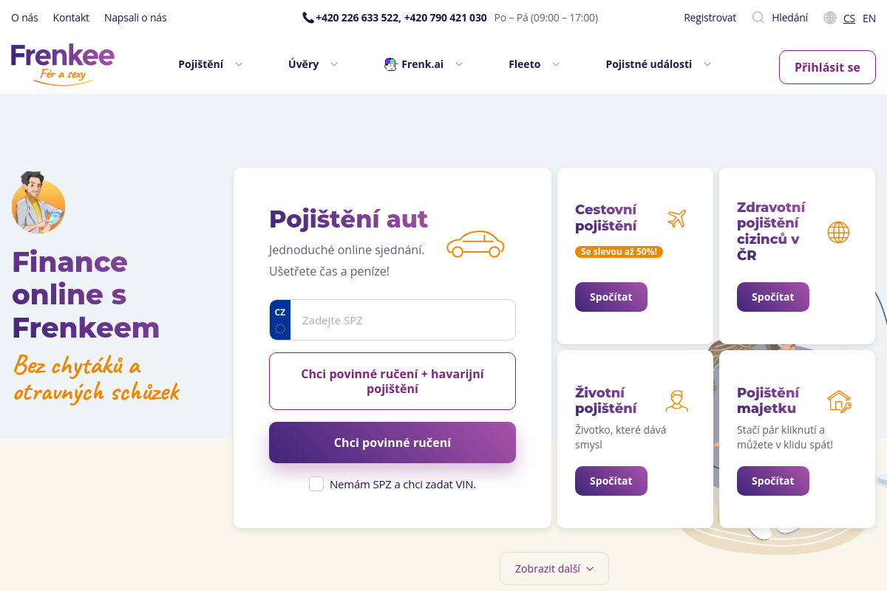887x591 pixels.
Task: Check the 'Nemám SPZ a chci zadat VIN' box
Action: point(316,485)
